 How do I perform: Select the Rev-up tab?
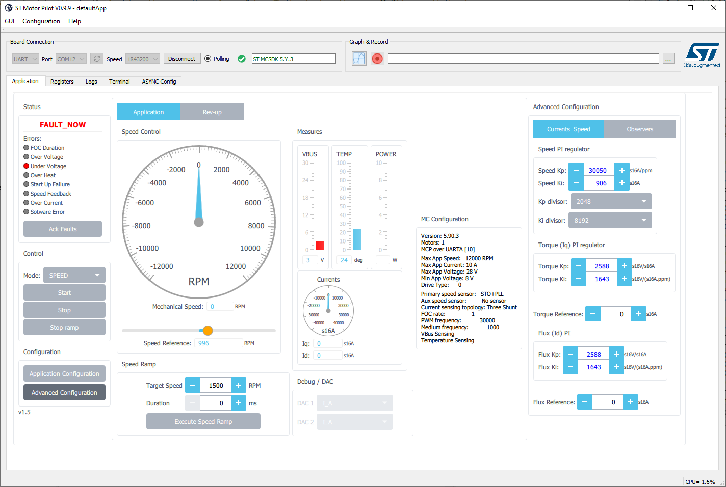click(x=212, y=112)
